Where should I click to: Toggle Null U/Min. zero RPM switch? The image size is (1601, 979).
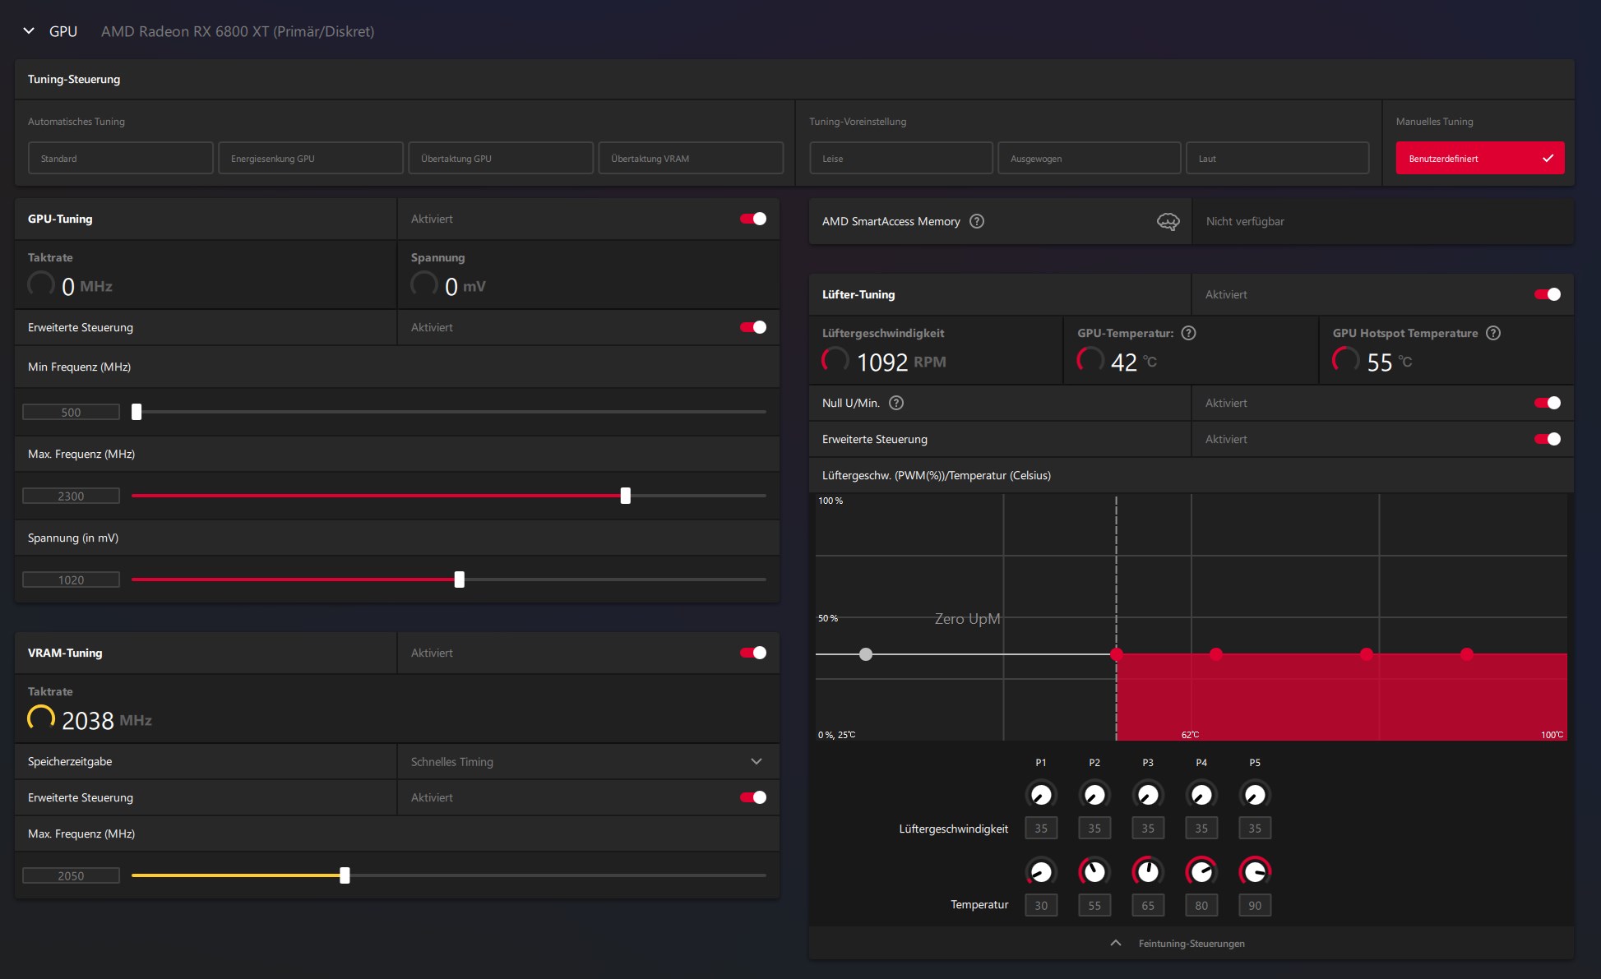click(1548, 403)
